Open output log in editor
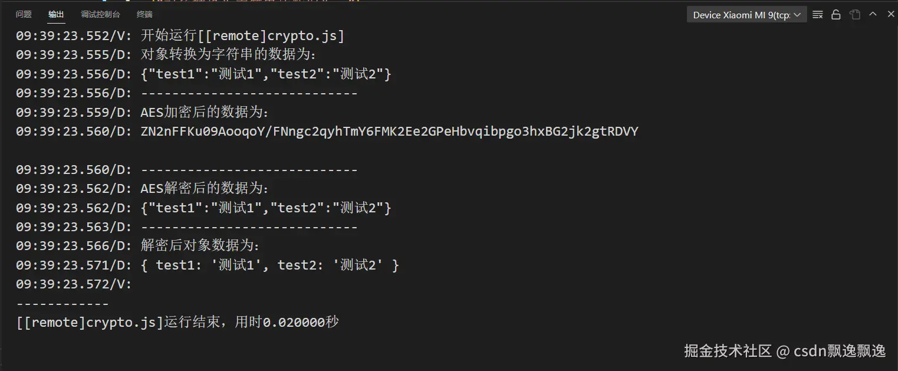The image size is (898, 371). [x=855, y=15]
